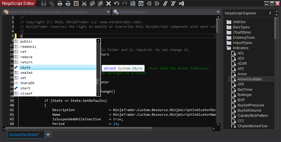
Task: Click the Undo arrow icon
Action: pos(117,3)
